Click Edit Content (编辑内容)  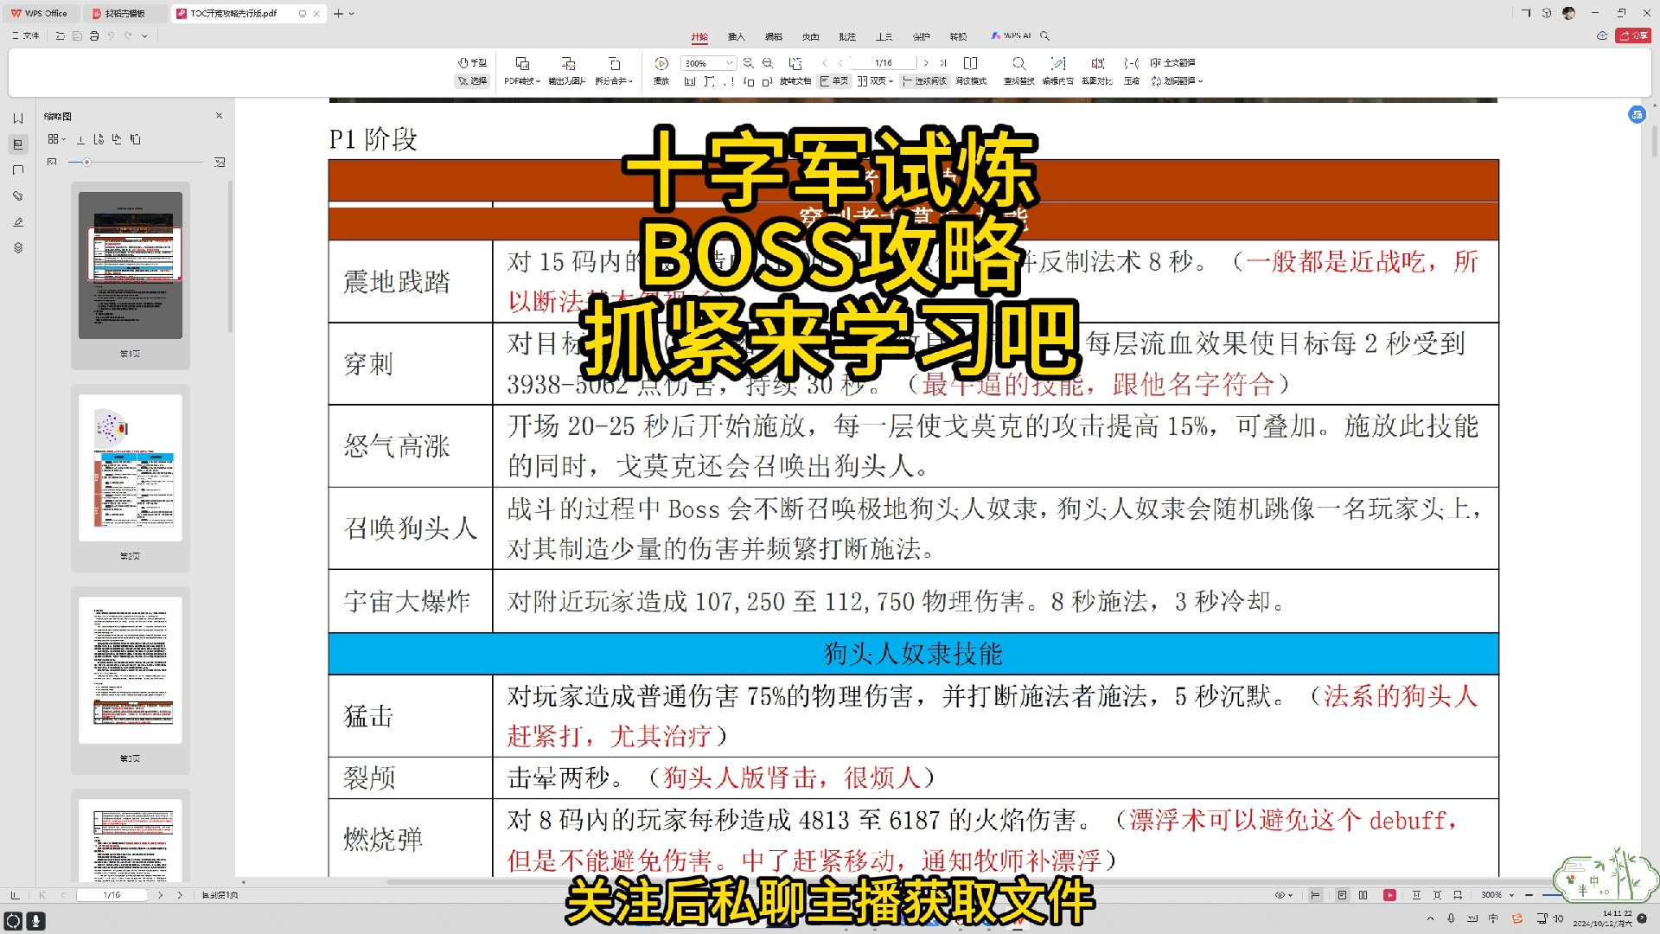[1057, 71]
